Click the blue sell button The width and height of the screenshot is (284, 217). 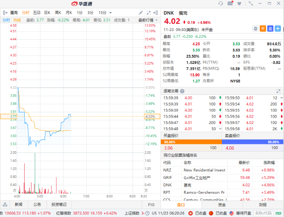[x=270, y=29]
